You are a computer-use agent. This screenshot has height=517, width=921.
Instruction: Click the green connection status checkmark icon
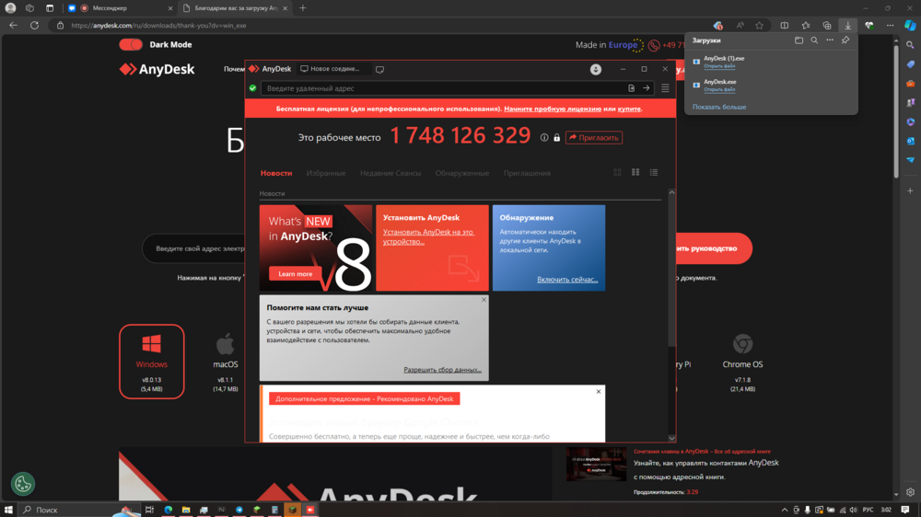(252, 88)
